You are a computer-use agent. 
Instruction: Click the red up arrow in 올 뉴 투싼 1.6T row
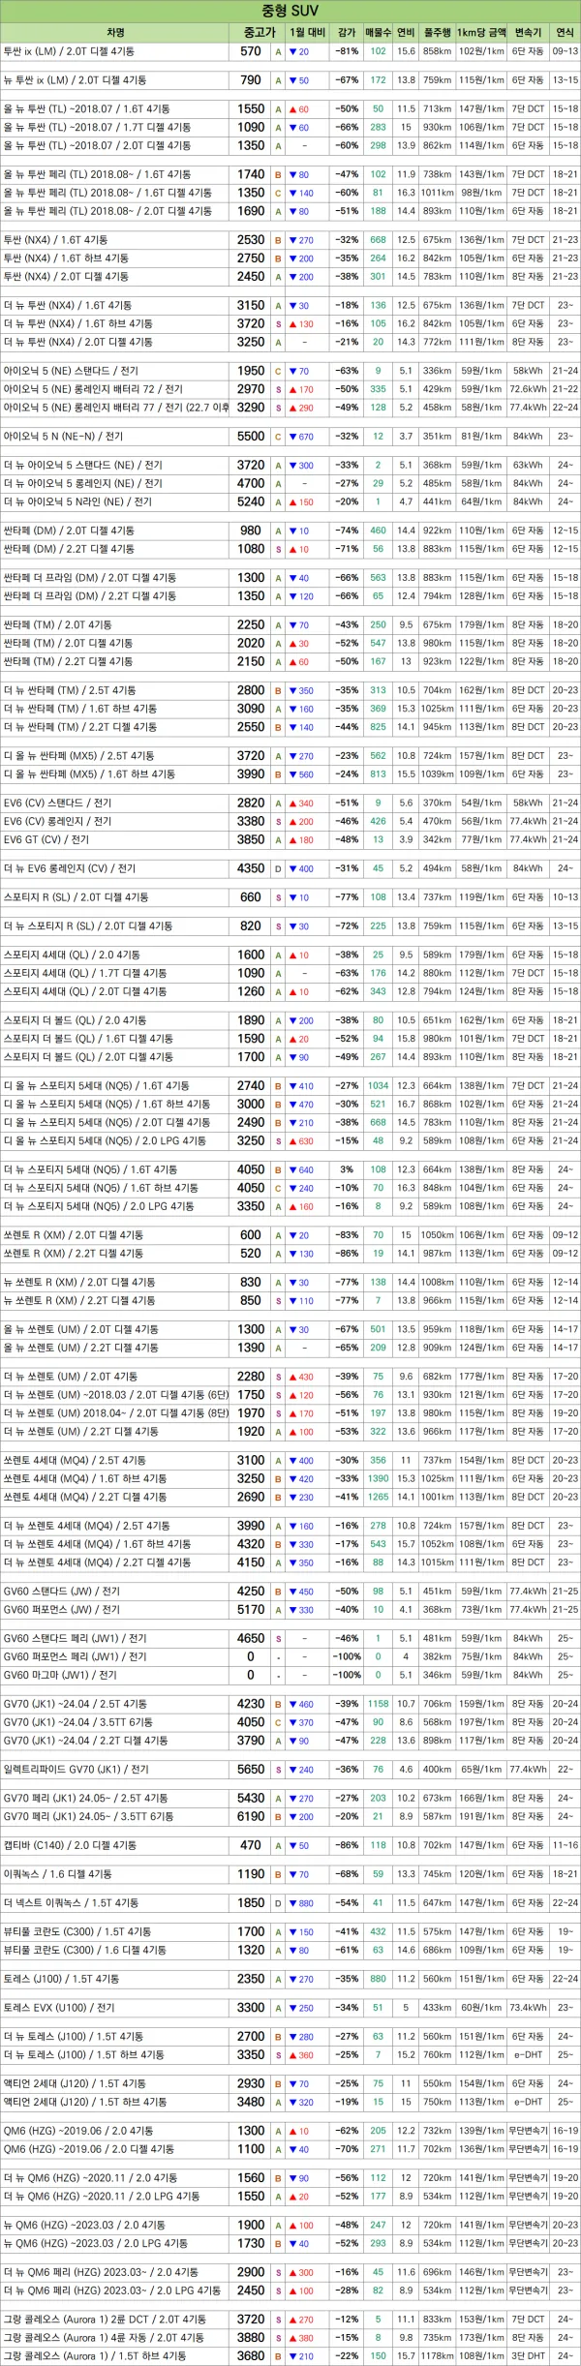pyautogui.click(x=292, y=109)
